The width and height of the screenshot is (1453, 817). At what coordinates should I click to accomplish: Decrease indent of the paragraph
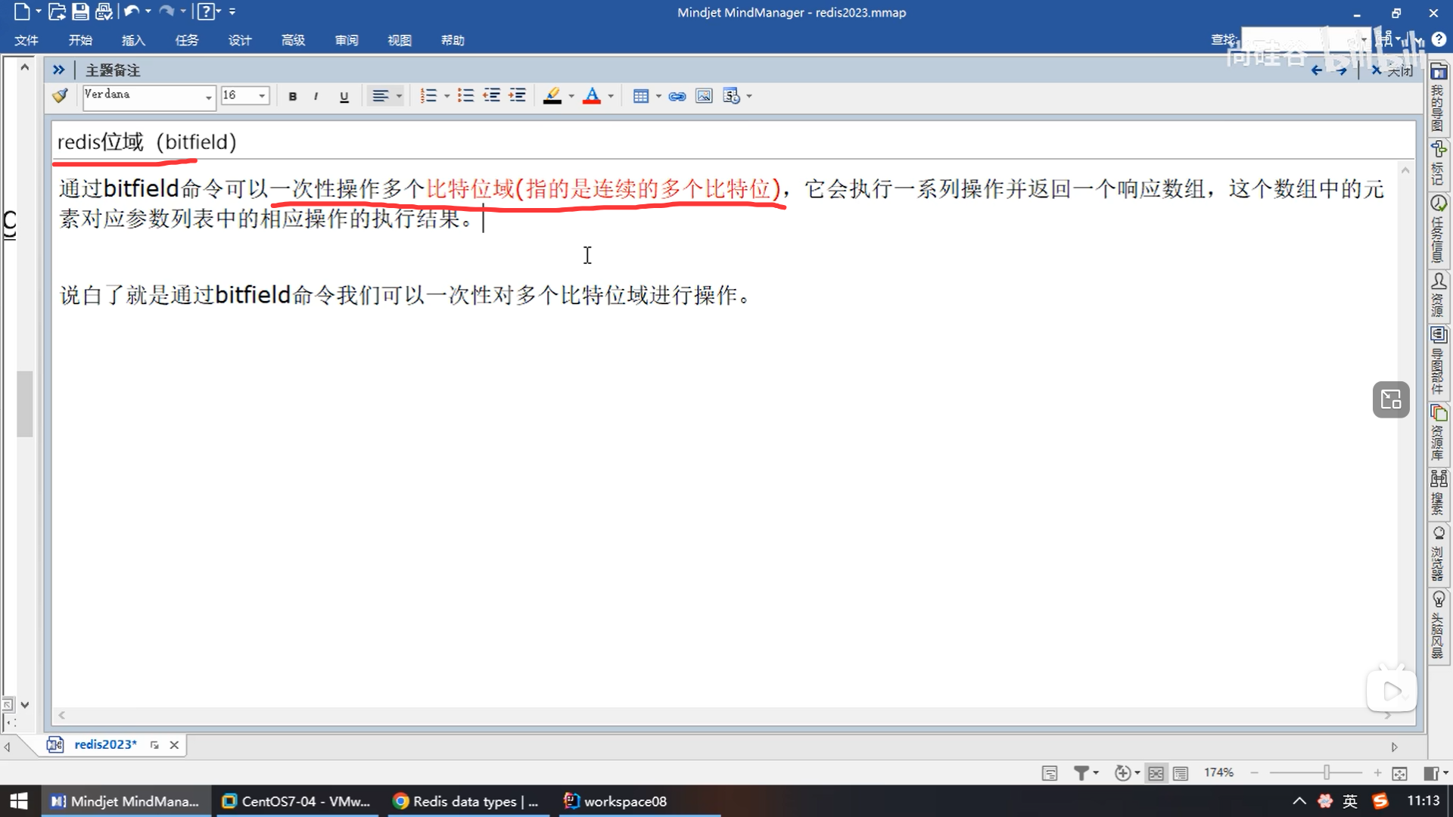click(492, 96)
